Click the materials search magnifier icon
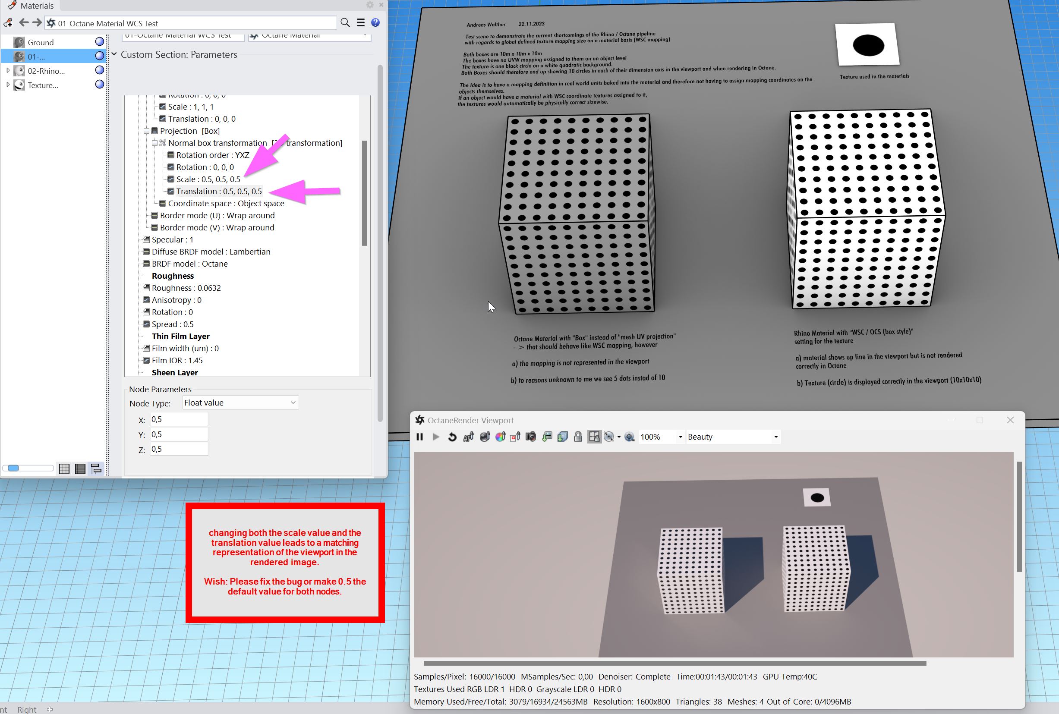The height and width of the screenshot is (714, 1059). pyautogui.click(x=345, y=23)
